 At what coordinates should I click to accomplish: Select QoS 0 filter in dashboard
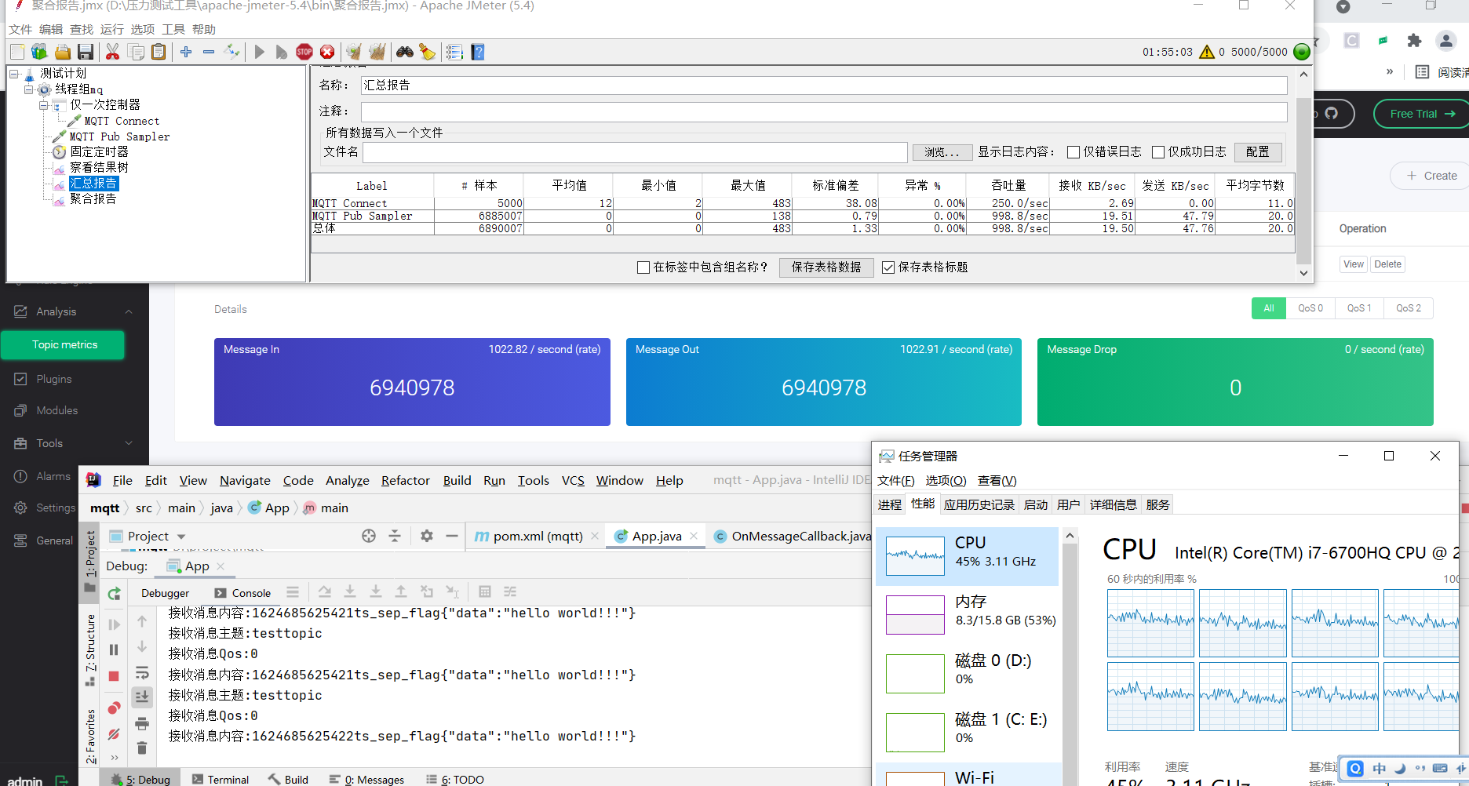point(1310,308)
